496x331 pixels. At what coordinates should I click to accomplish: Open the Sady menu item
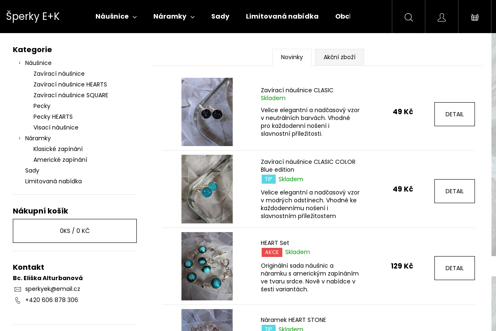(x=220, y=17)
